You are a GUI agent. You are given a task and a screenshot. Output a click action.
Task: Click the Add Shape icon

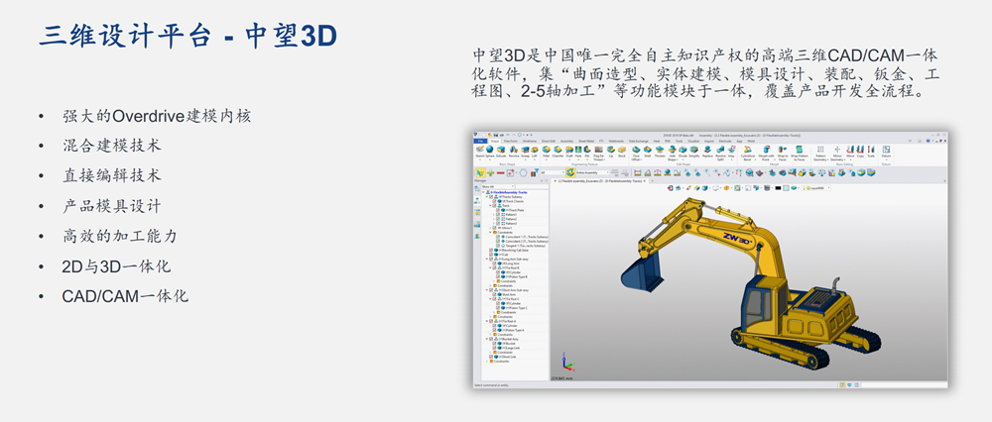click(672, 152)
